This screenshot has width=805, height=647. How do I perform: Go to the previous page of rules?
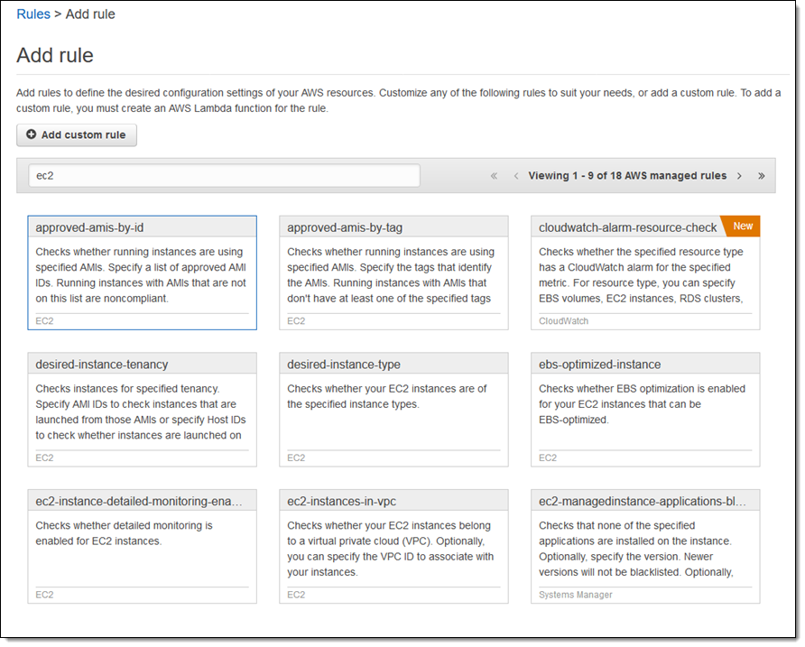pos(515,176)
